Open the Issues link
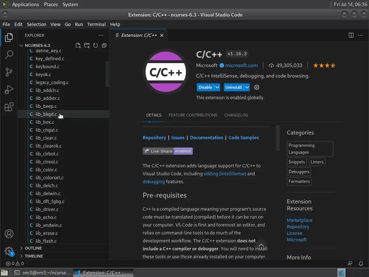 (x=178, y=138)
